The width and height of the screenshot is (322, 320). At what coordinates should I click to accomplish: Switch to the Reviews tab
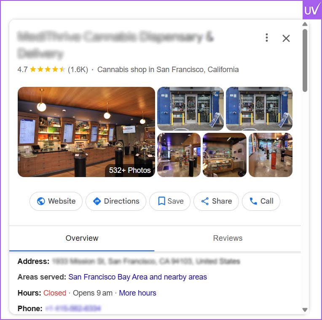tap(228, 238)
